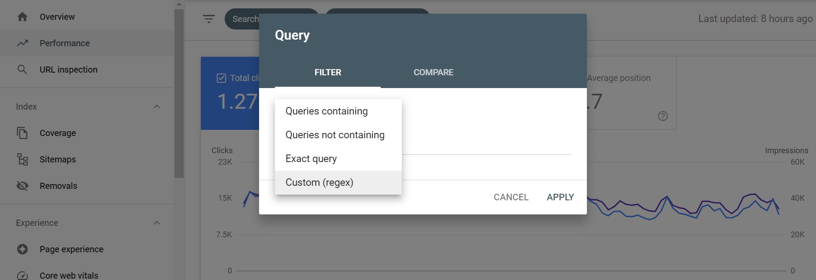Click the Average position metric card

[x=631, y=93]
